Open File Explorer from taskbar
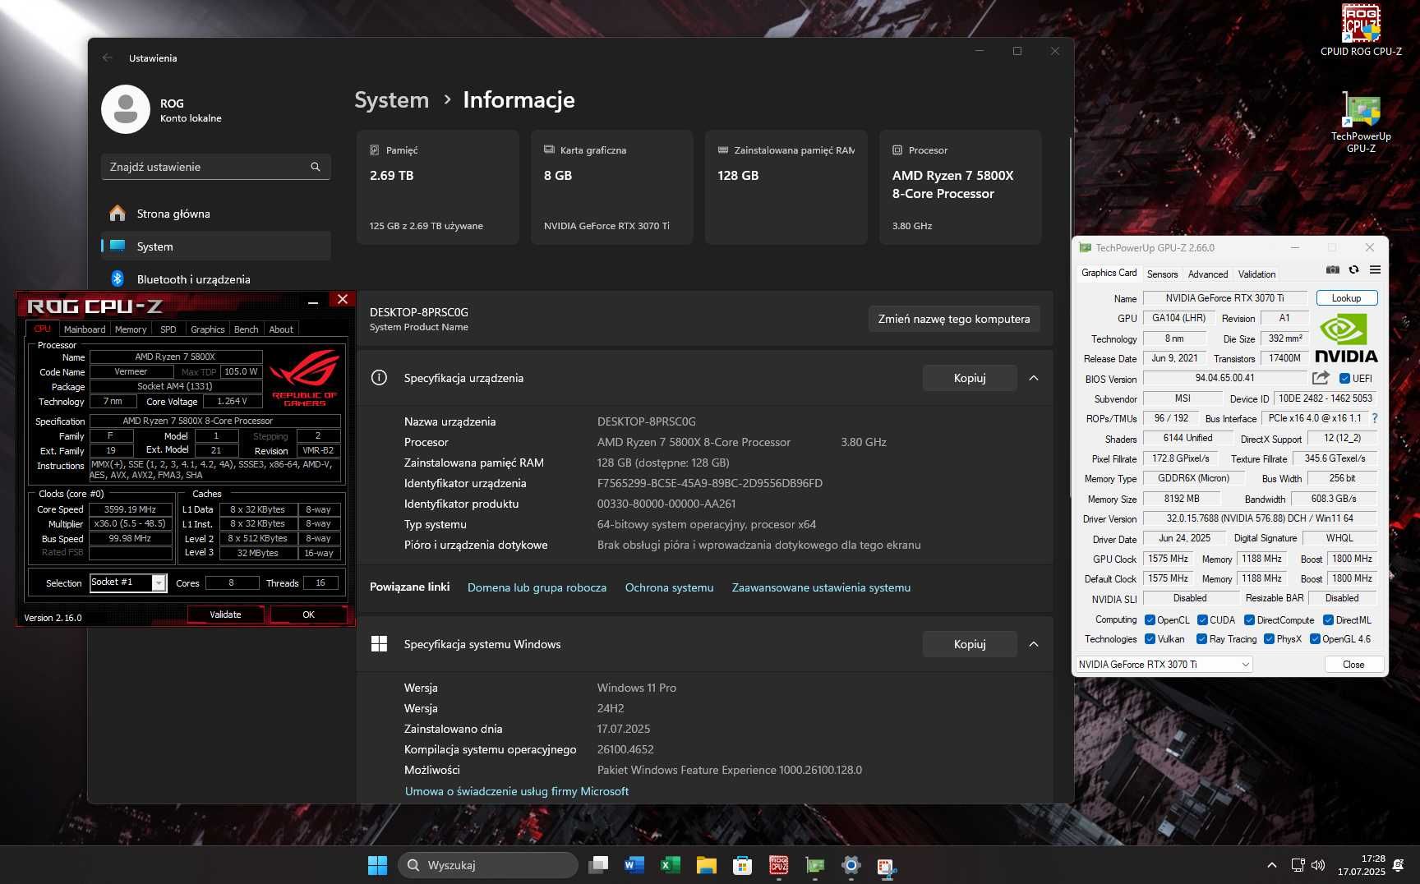The height and width of the screenshot is (884, 1420). pos(707,865)
